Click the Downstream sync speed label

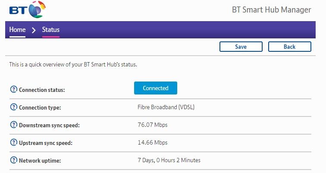coord(49,125)
